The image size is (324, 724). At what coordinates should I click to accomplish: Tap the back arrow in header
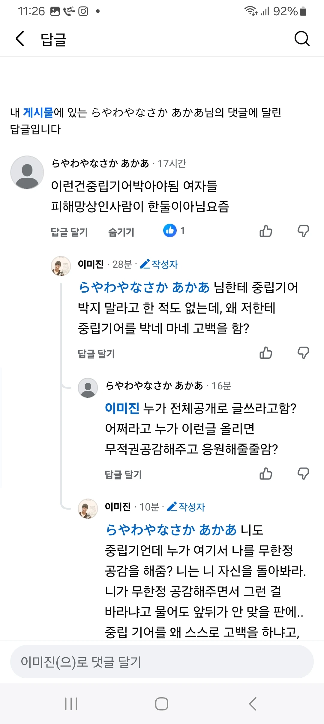tap(20, 39)
